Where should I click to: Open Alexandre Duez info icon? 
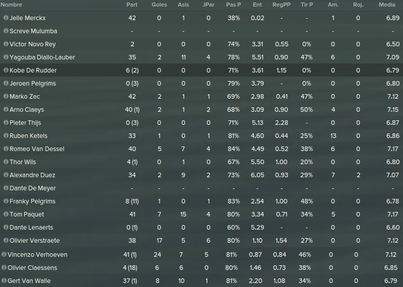tap(6, 175)
